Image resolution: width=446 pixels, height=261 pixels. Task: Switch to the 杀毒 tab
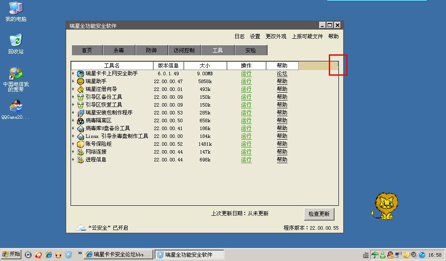(x=119, y=50)
